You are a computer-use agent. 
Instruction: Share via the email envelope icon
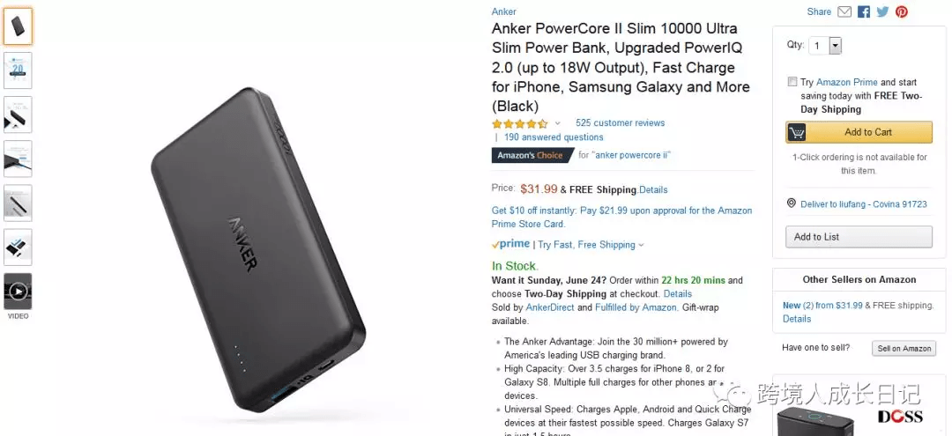click(844, 11)
